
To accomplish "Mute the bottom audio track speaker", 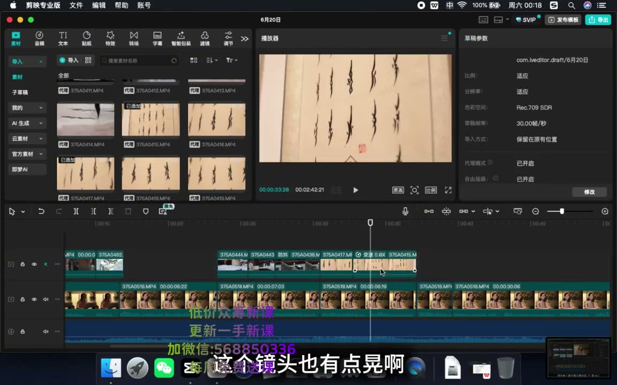I will click(x=46, y=332).
